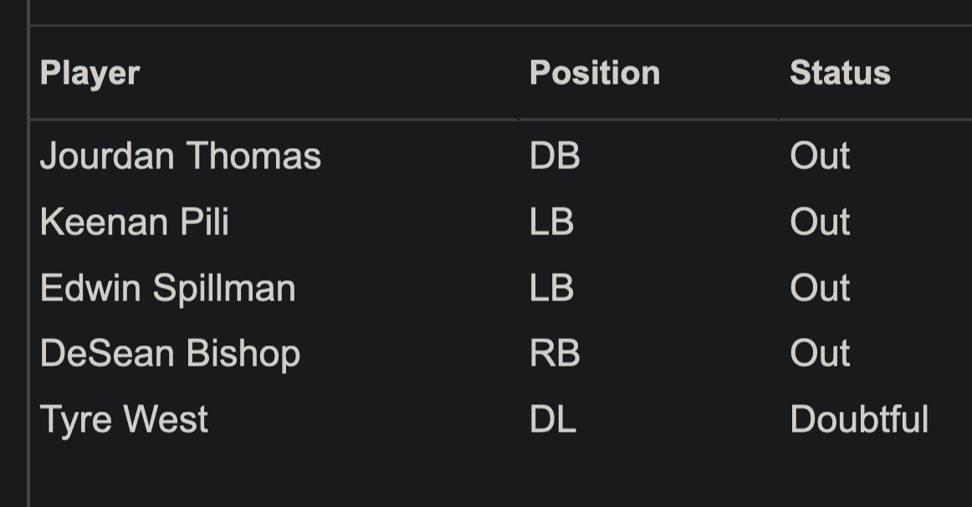Image resolution: width=972 pixels, height=507 pixels.
Task: Click the Position column header
Action: pos(595,73)
